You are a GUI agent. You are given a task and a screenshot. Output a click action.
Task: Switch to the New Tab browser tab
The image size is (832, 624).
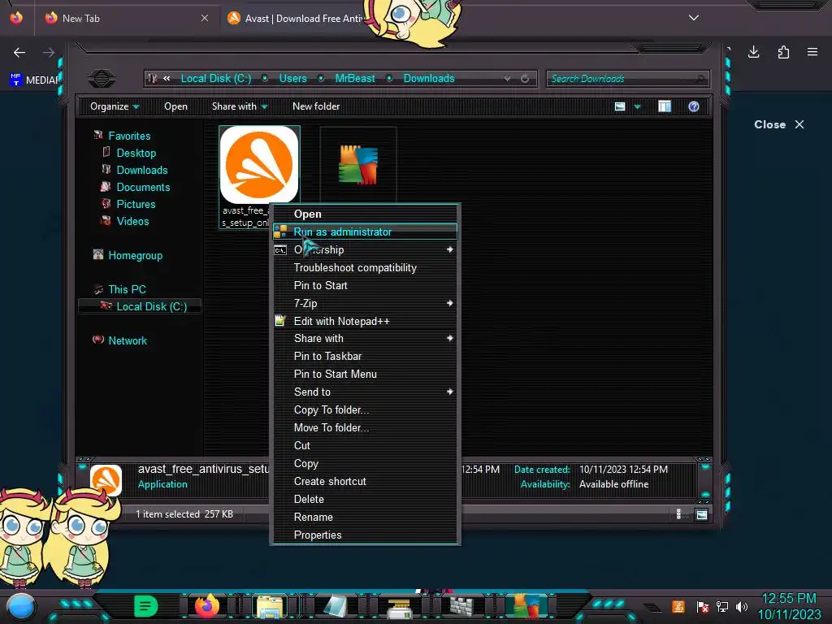pyautogui.click(x=128, y=18)
